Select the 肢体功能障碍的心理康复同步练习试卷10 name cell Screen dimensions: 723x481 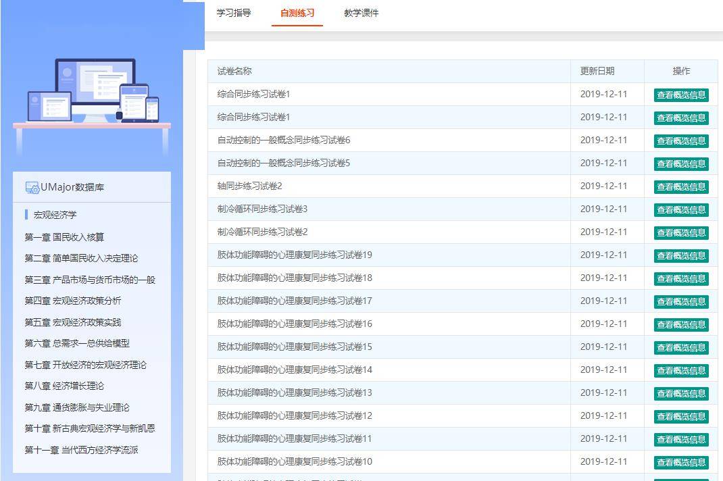pyautogui.click(x=389, y=461)
